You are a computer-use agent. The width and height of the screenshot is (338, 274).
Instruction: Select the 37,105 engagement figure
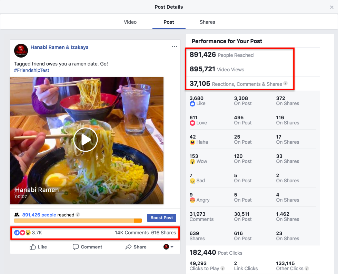coord(200,83)
